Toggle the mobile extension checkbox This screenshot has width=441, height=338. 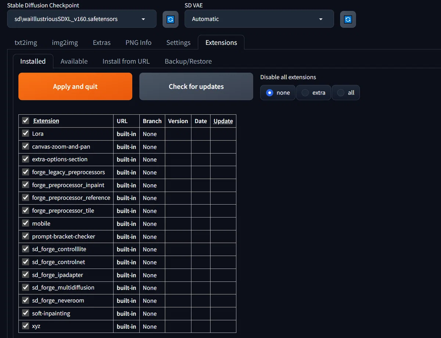[25, 223]
